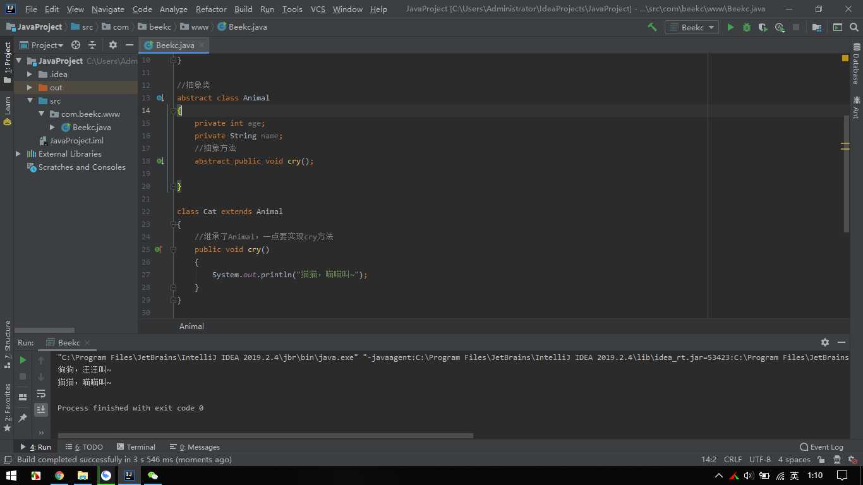Run Beekc with the green play icon

(730, 27)
